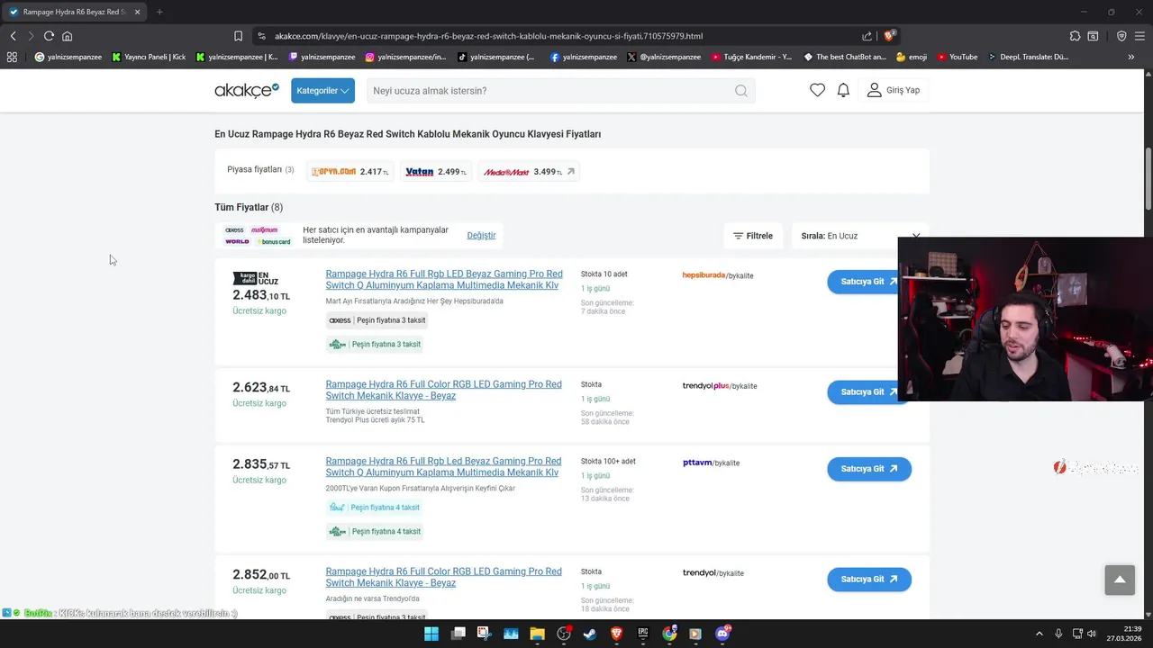
Task: Click the streamer webcam overlay
Action: point(1025,319)
